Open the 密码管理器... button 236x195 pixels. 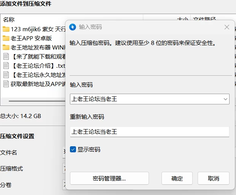coord(109,178)
